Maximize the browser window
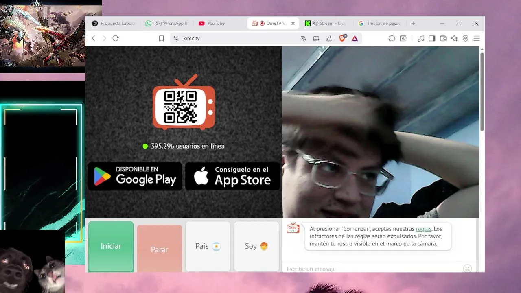The height and width of the screenshot is (293, 521). pyautogui.click(x=459, y=23)
